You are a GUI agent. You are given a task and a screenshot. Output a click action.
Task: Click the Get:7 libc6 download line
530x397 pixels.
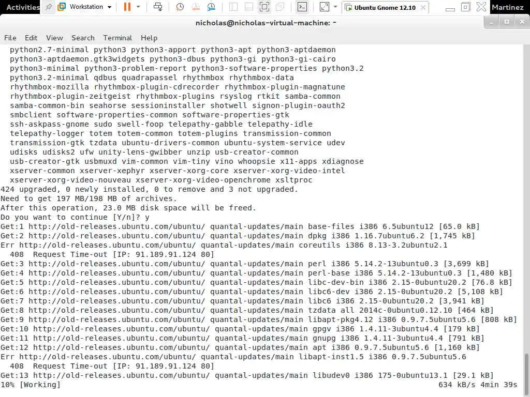242,301
